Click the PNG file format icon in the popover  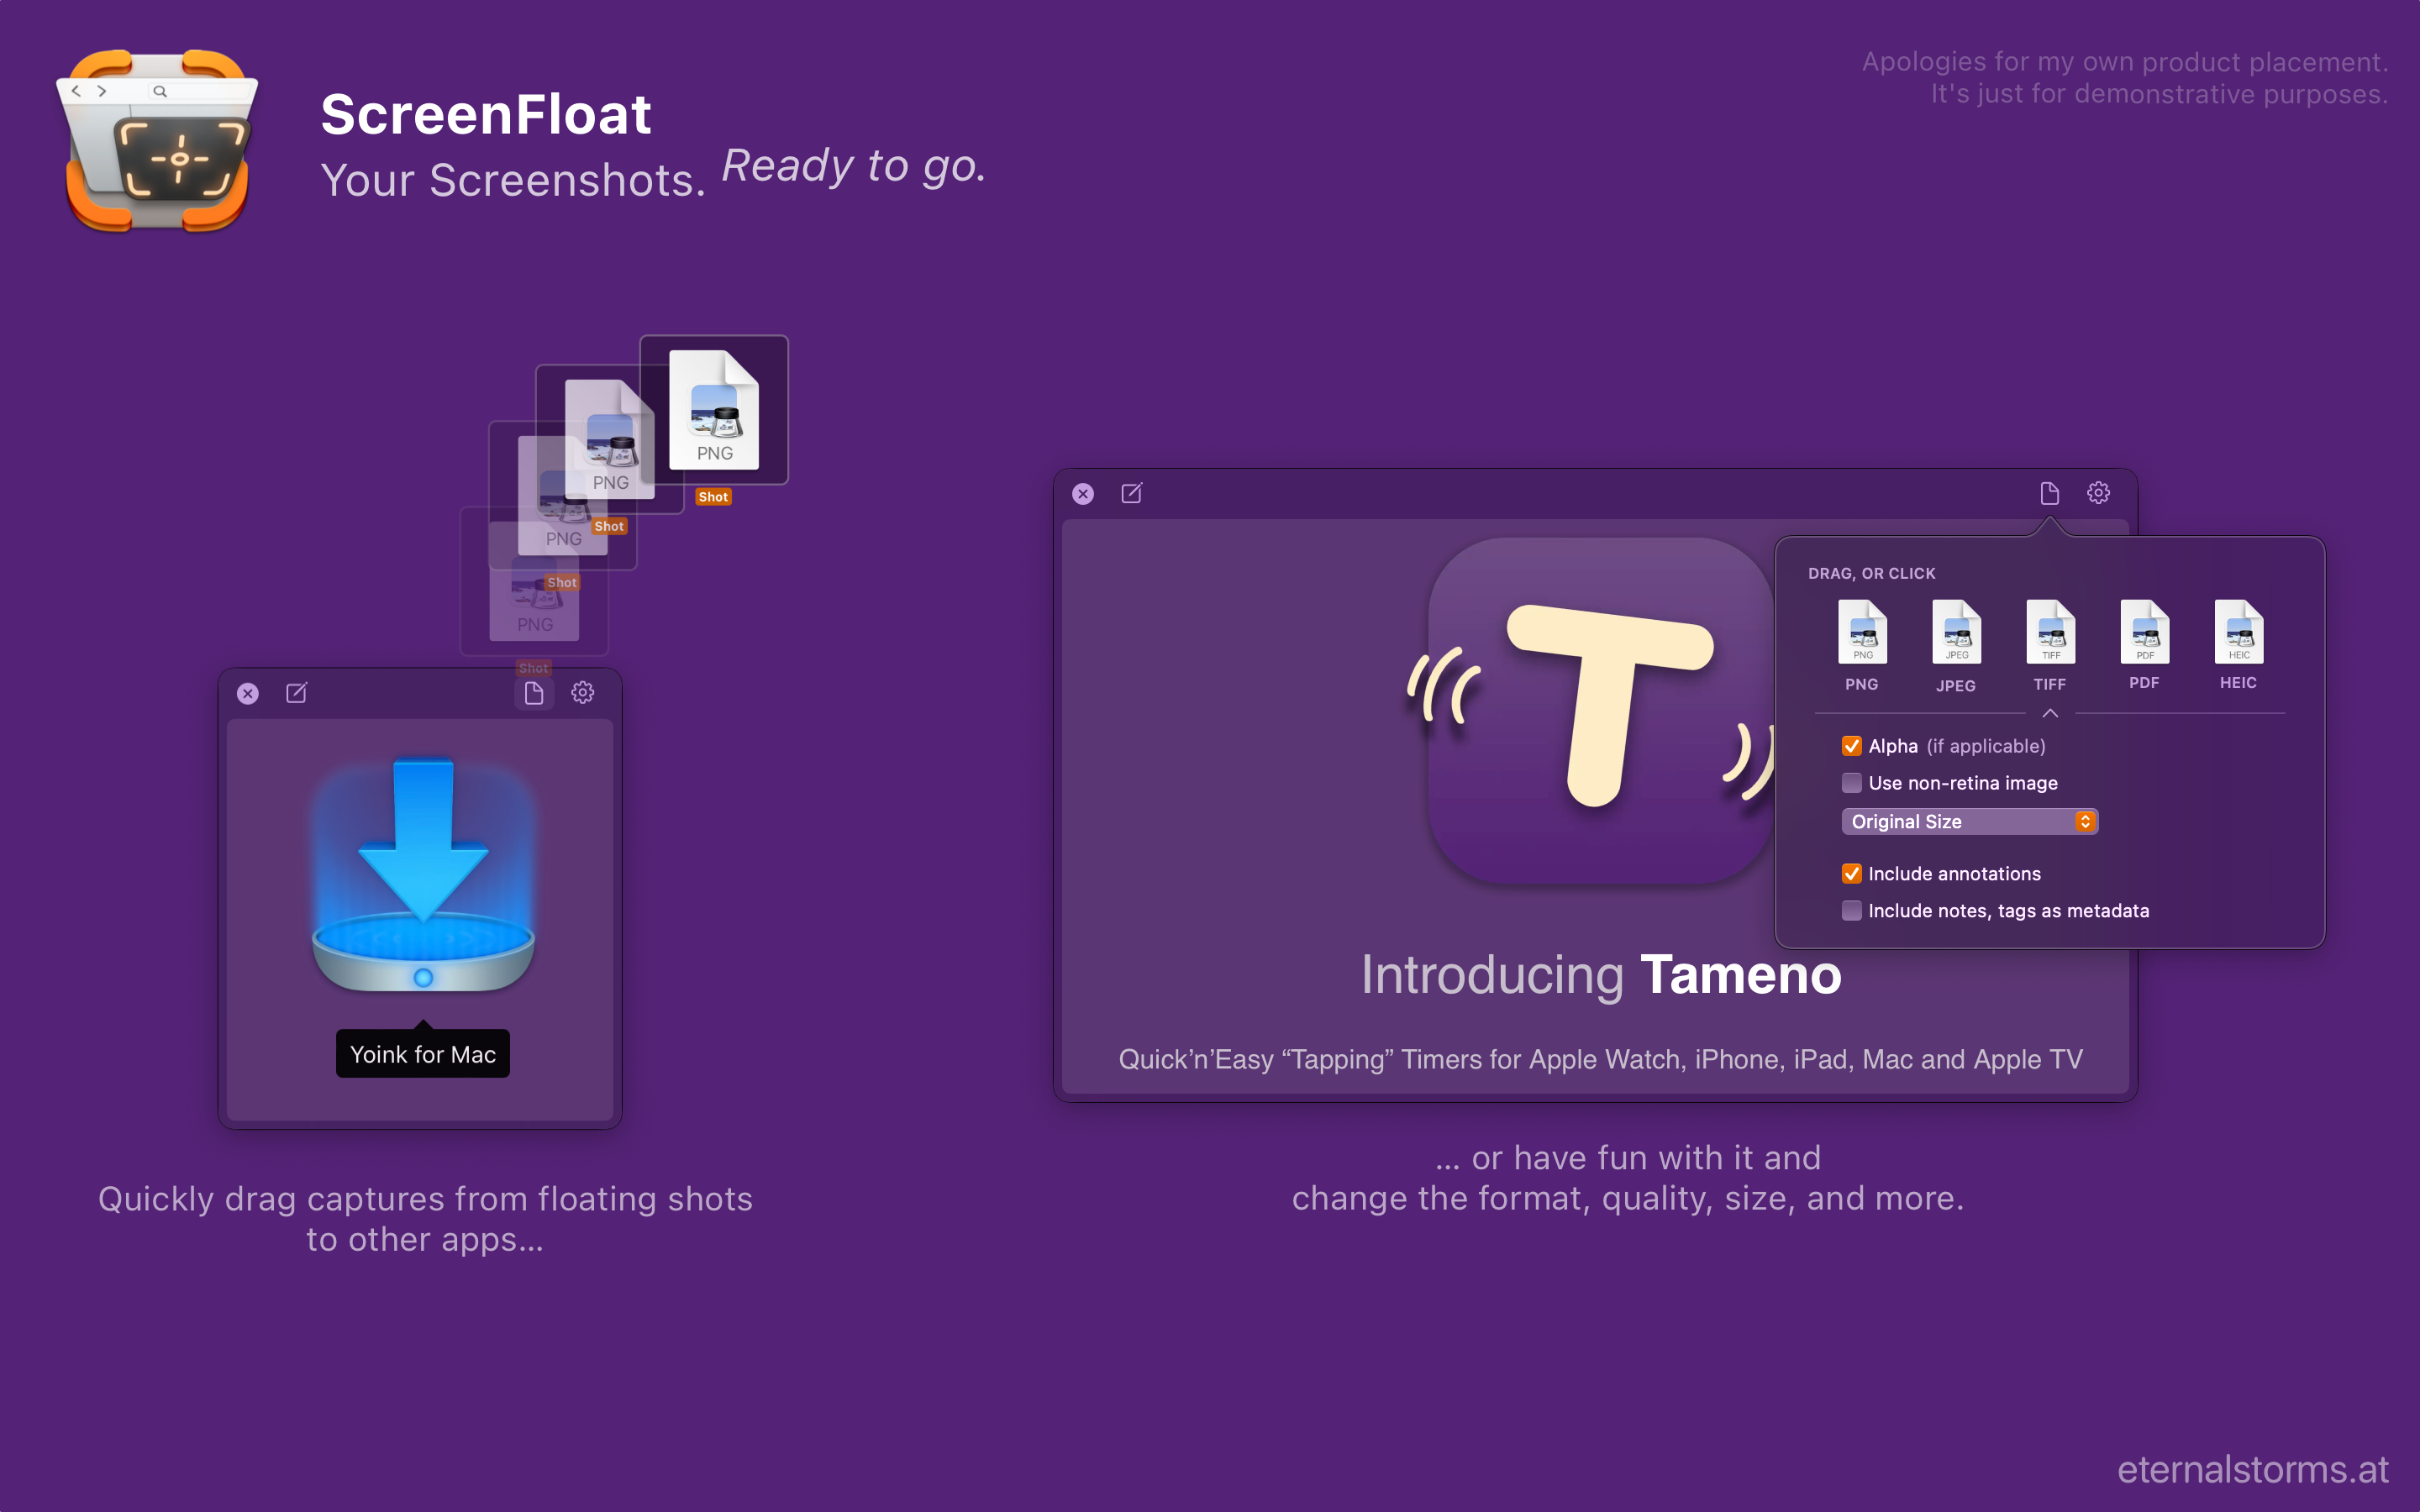coord(1862,632)
